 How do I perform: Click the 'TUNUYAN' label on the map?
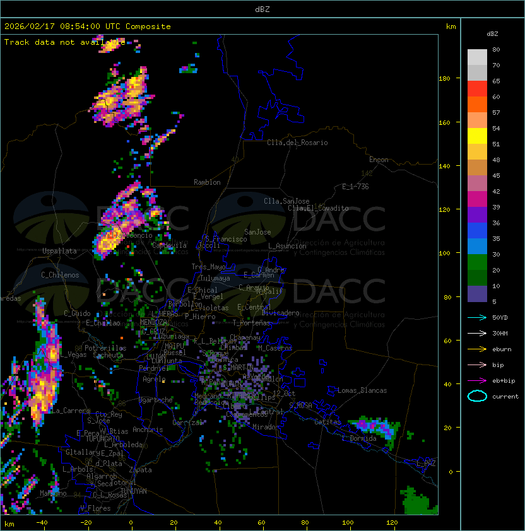pos(134,491)
